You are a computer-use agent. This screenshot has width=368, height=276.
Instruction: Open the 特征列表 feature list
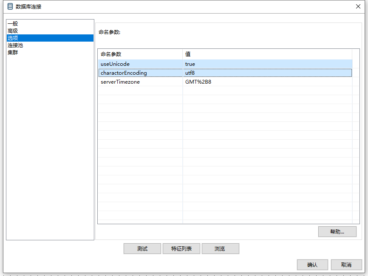click(181, 249)
